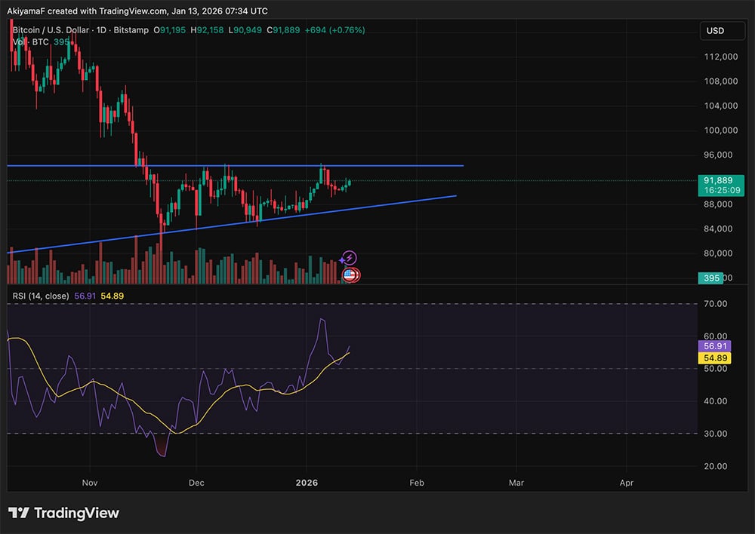This screenshot has width=755, height=534.
Task: Click the RSI 70.00 scale label
Action: (x=715, y=304)
